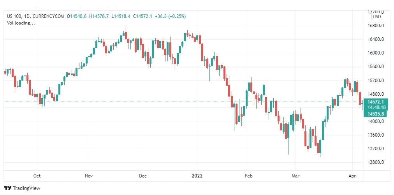Select the Nov label on time axis

[89, 176]
